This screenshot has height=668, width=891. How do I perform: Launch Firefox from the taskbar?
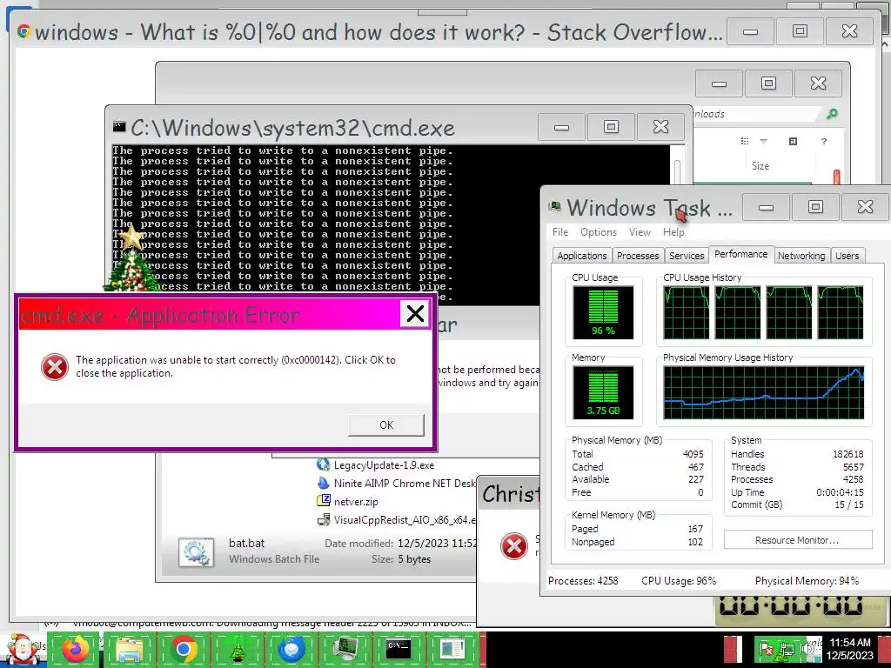pos(75,649)
